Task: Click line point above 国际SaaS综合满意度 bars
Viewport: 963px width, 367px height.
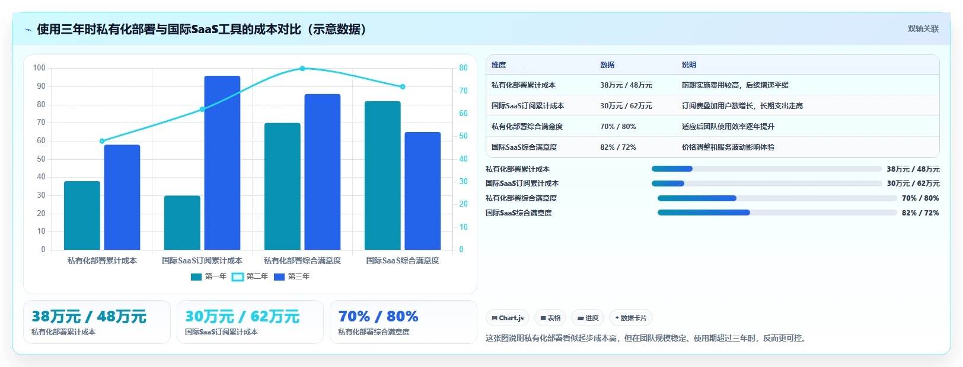Action: (403, 86)
